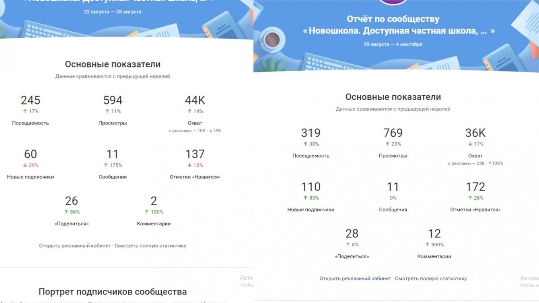Select "Данные сравниваются с предыдущей неделей" in 22 августа report

point(113,76)
